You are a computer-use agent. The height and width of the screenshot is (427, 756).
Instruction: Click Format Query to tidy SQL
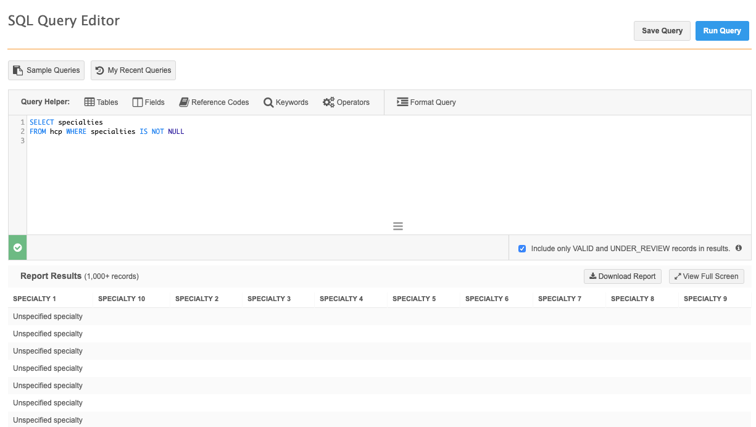426,102
